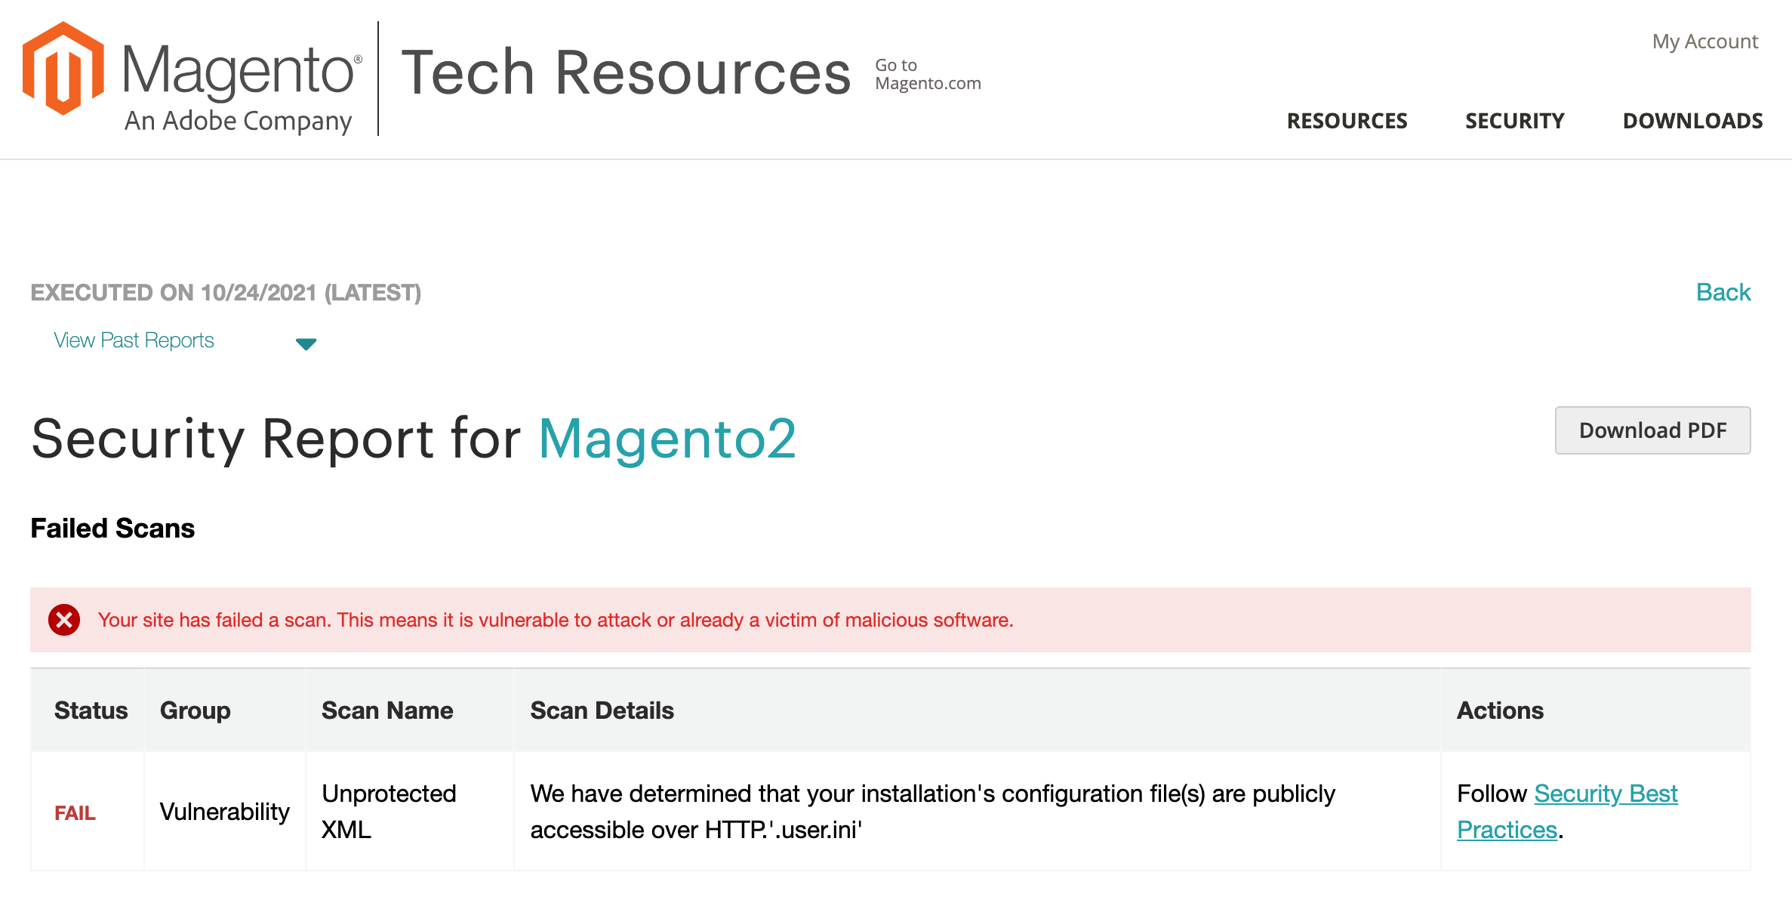Screen dimensions: 1792x900
Task: Click the Tech Resources title
Action: click(626, 72)
